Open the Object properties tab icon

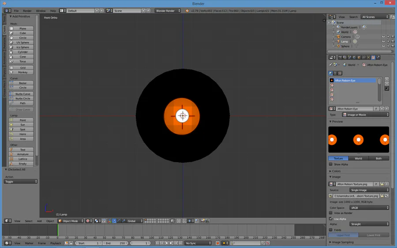(x=359, y=58)
